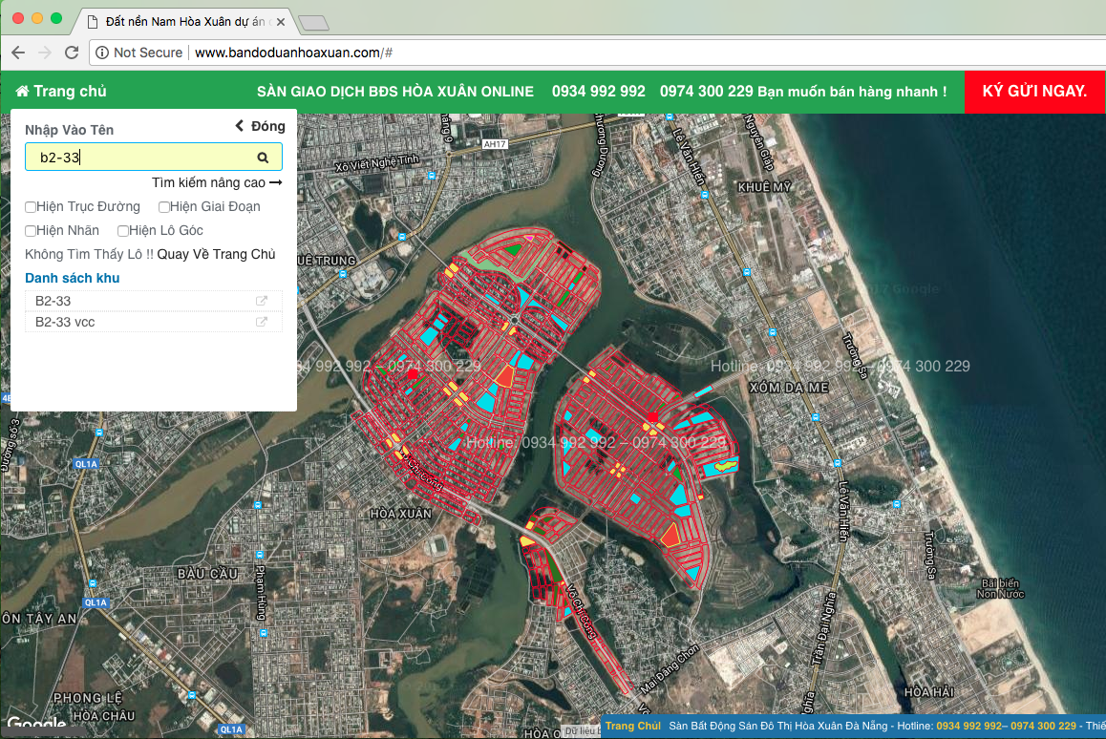Screen dimensions: 1106x739
Task: Open B2-33 external link icon
Action: click(x=262, y=301)
